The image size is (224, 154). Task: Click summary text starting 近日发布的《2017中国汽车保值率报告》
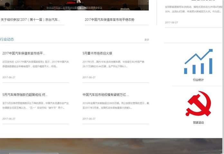pyautogui.click(x=35, y=64)
